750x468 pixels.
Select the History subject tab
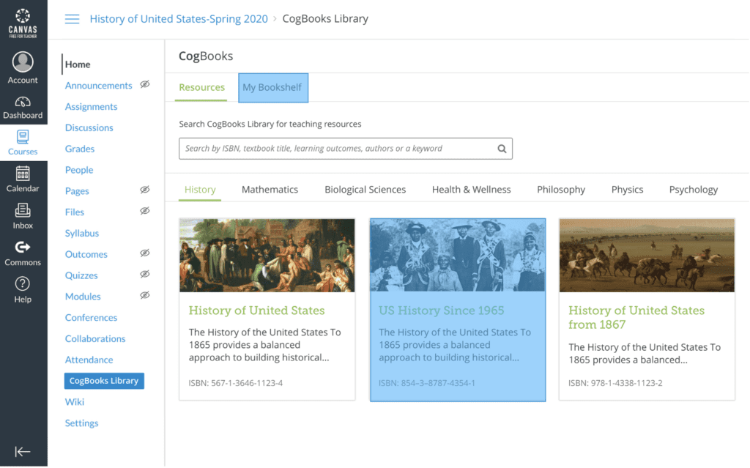point(200,190)
